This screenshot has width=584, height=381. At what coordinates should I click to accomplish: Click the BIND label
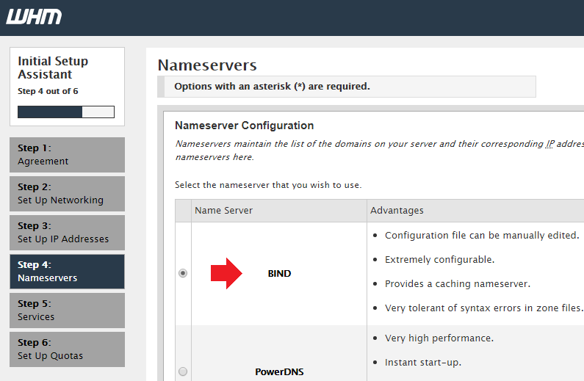(279, 274)
